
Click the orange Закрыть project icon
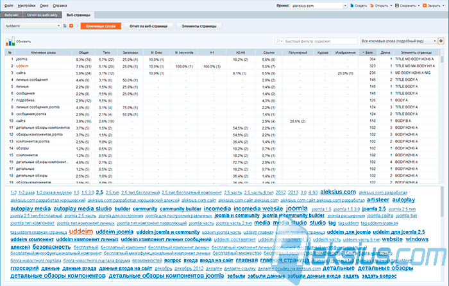425,5
